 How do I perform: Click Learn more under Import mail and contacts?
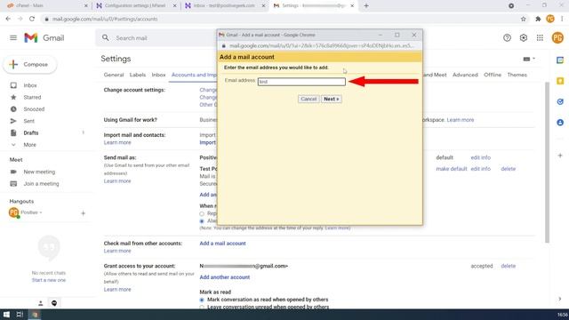pos(117,142)
